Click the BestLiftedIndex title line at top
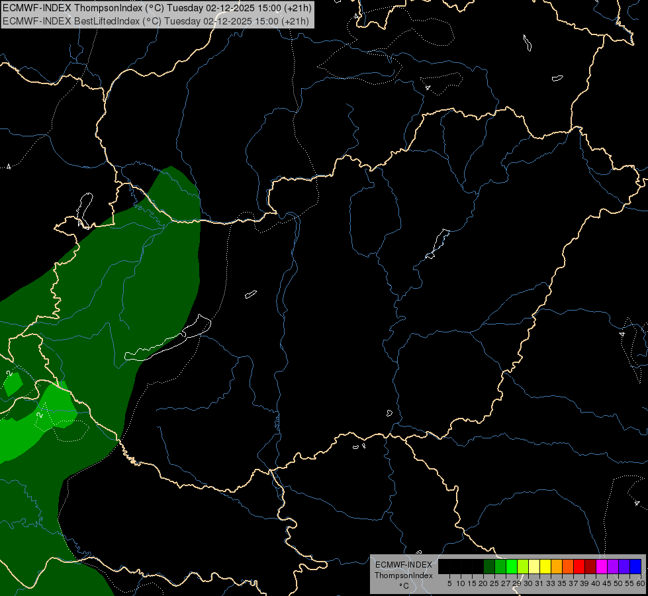Viewport: 648px width, 596px height. point(156,21)
